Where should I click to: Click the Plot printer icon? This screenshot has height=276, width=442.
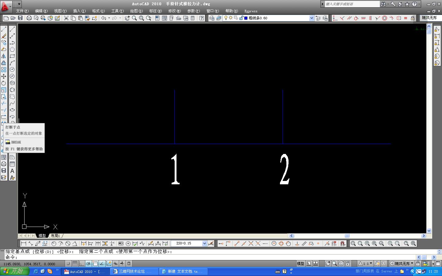point(29,18)
